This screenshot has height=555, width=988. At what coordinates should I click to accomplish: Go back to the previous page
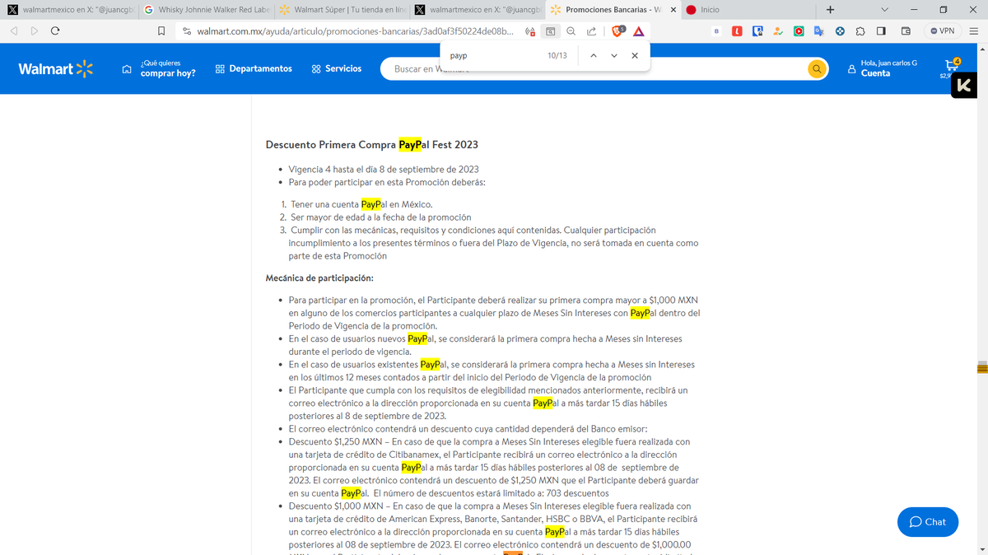tap(14, 31)
